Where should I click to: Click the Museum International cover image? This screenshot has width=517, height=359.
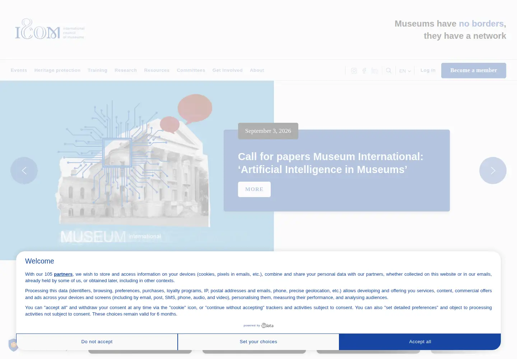pyautogui.click(x=137, y=170)
